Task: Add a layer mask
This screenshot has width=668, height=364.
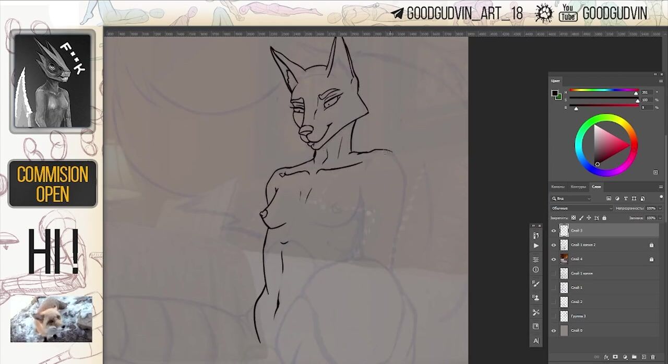Action: point(615,357)
